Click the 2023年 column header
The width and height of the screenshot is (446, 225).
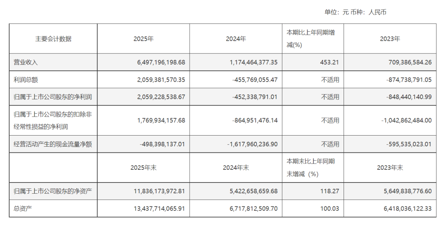[390, 39]
